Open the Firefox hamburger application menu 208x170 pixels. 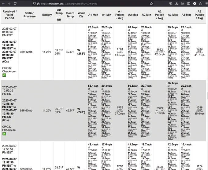[x=206, y=4]
